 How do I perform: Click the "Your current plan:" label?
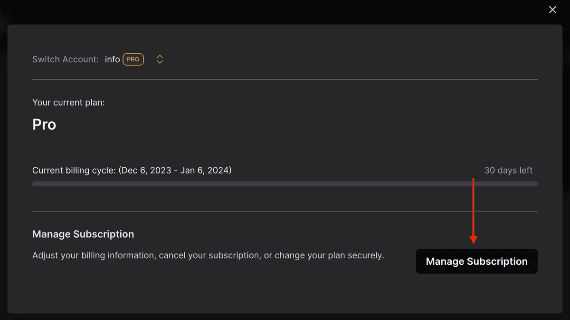[68, 102]
